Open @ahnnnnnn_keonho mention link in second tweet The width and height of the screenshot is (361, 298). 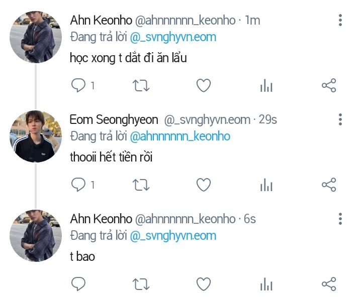click(180, 136)
